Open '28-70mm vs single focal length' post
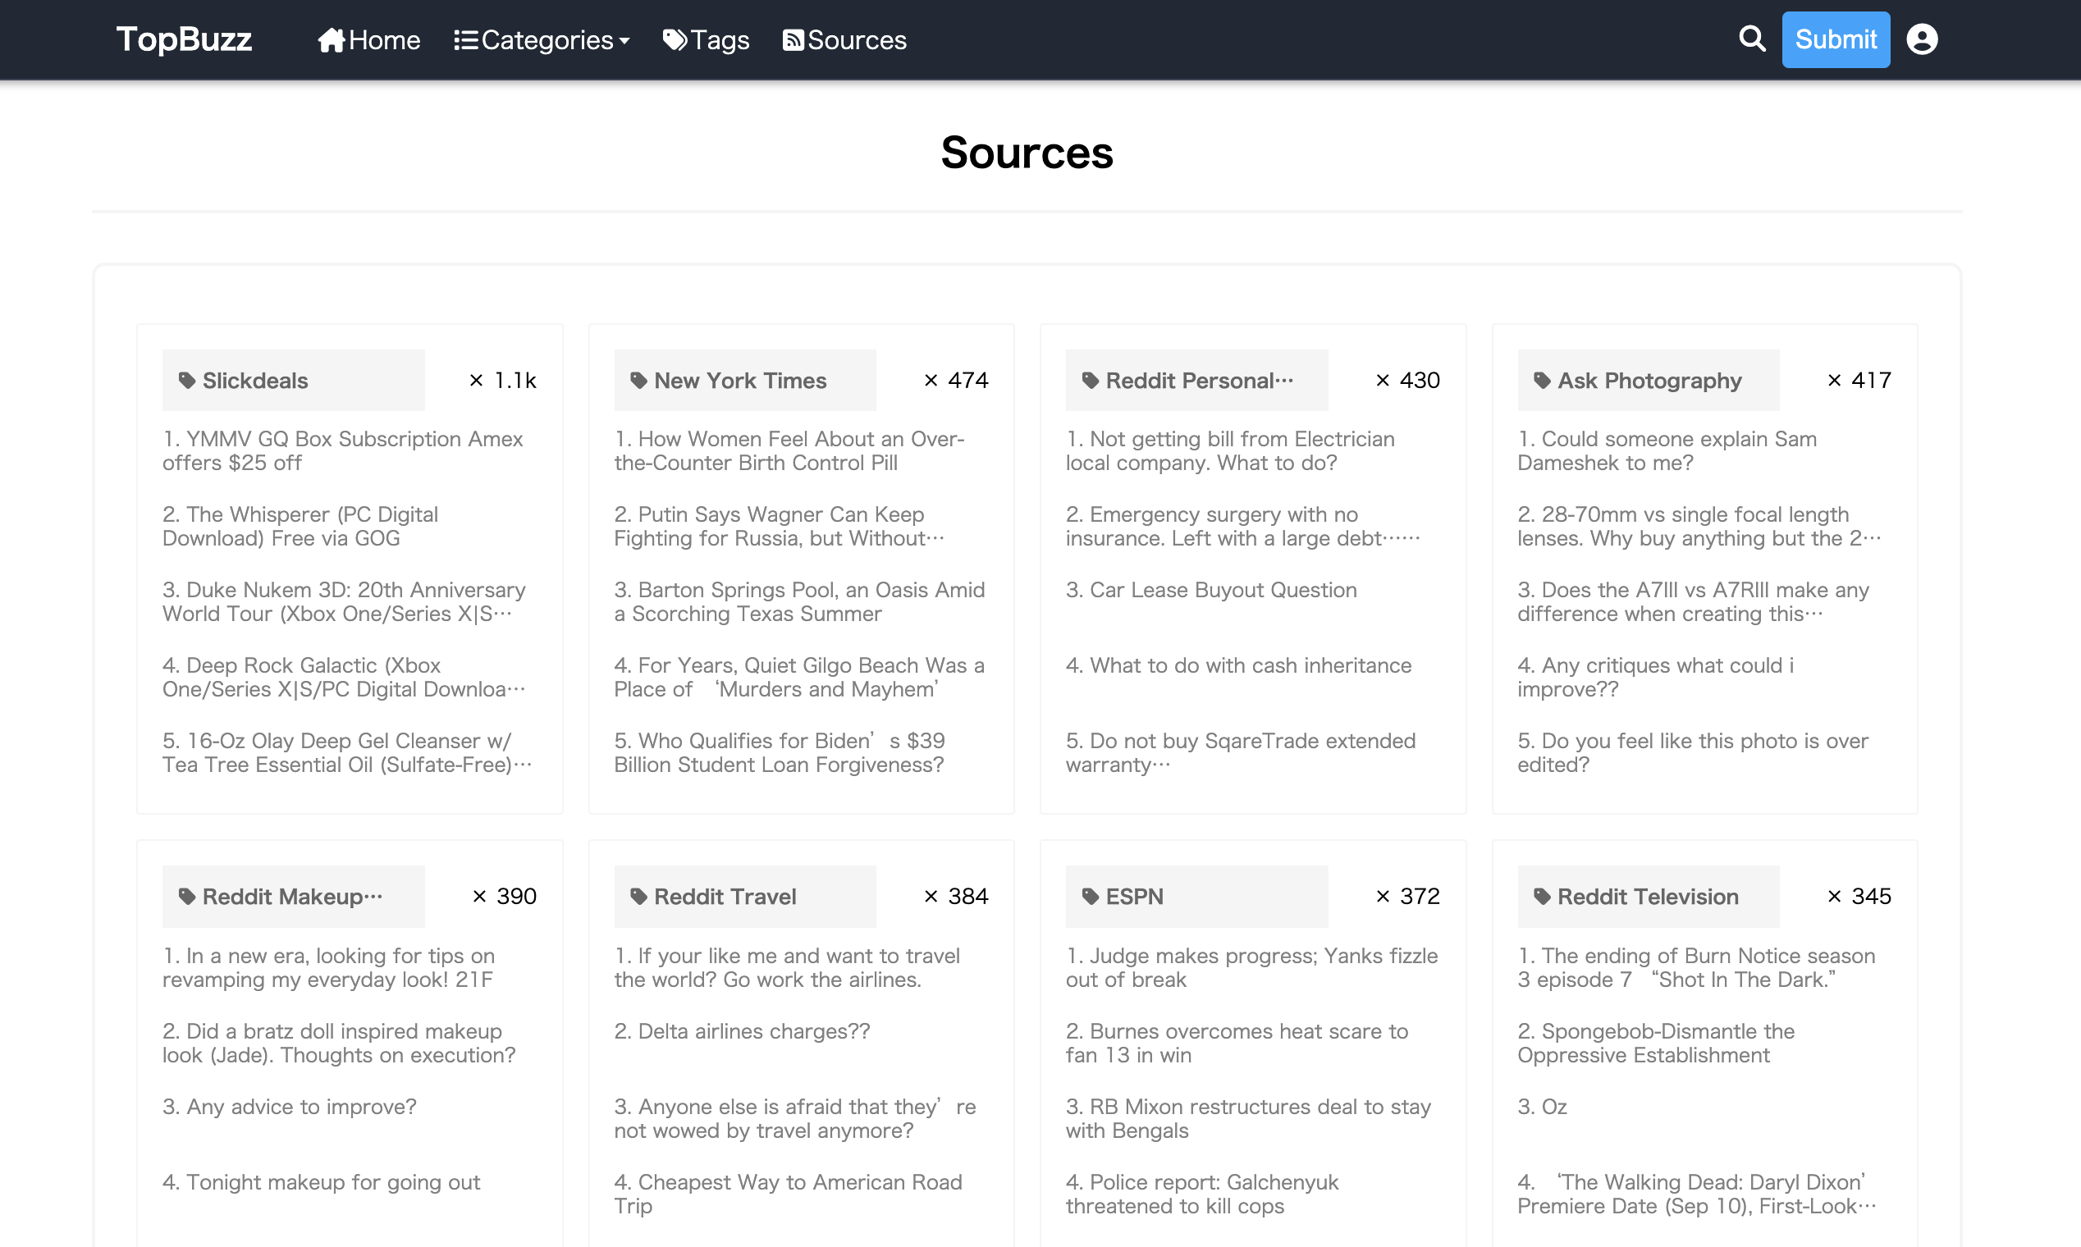The image size is (2081, 1247). point(1699,527)
